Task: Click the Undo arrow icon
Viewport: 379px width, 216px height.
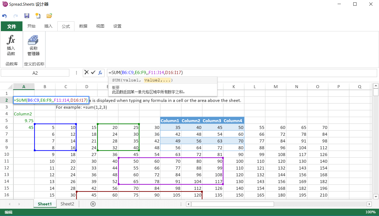Action: (5, 16)
